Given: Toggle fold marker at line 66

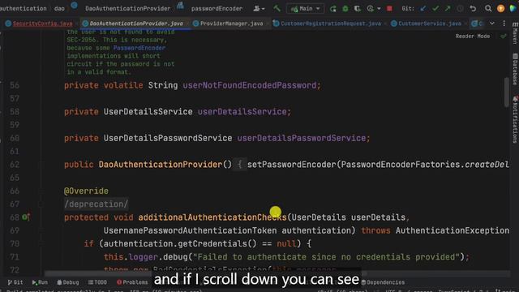Looking at the screenshot, I should (41, 191).
